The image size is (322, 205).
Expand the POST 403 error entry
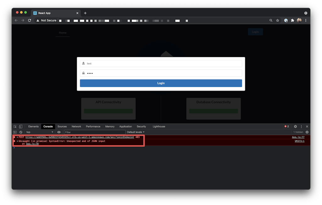pyautogui.click(x=18, y=137)
